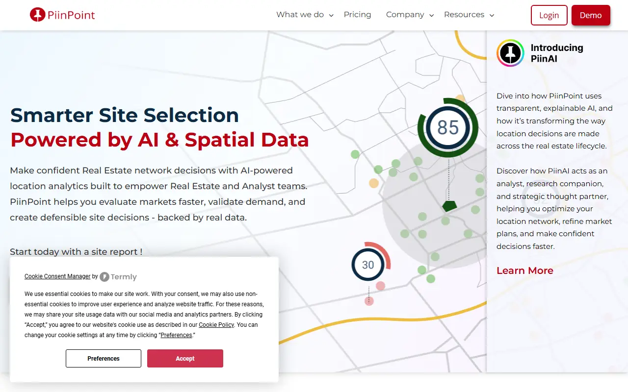Open the Cookie Policy link
The height and width of the screenshot is (392, 628).
coord(216,325)
